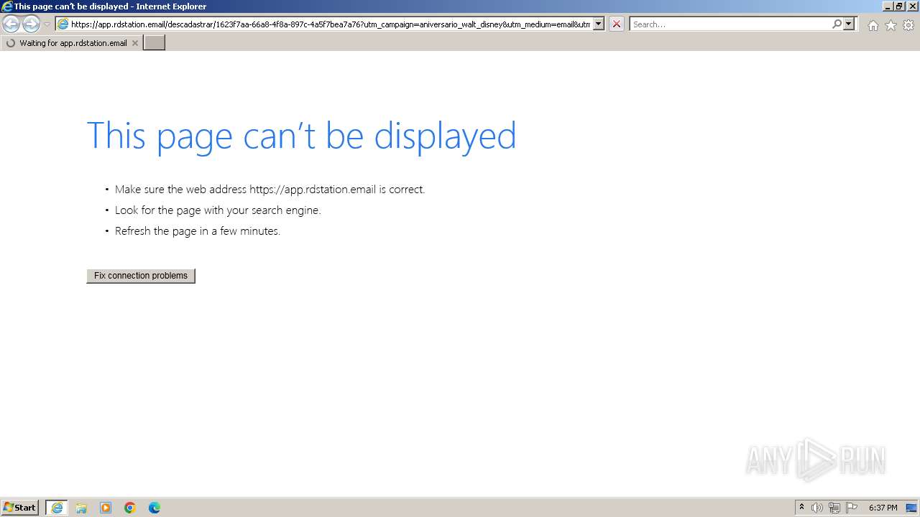Open the network connection tray icon
This screenshot has height=517, width=920.
click(834, 508)
